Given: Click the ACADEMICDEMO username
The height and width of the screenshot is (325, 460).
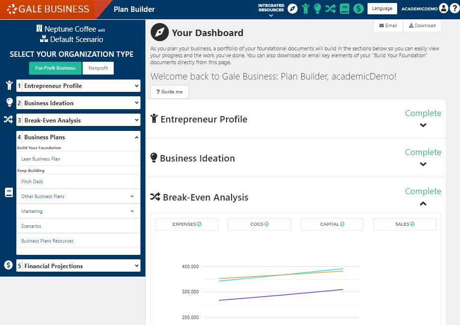Looking at the screenshot, I should point(419,9).
